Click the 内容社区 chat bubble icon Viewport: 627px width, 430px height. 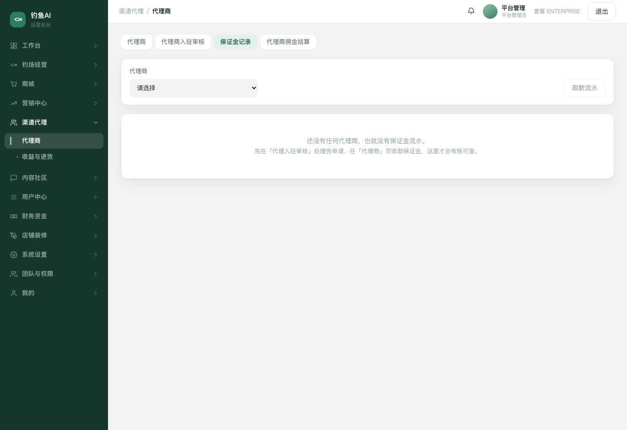click(14, 178)
